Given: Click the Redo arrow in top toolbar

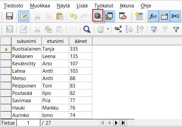Looking at the screenshot, I should (84, 16).
